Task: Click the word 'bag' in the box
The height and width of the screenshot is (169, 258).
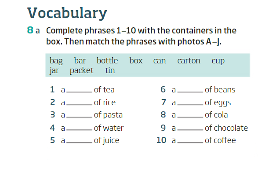Action: click(x=56, y=61)
